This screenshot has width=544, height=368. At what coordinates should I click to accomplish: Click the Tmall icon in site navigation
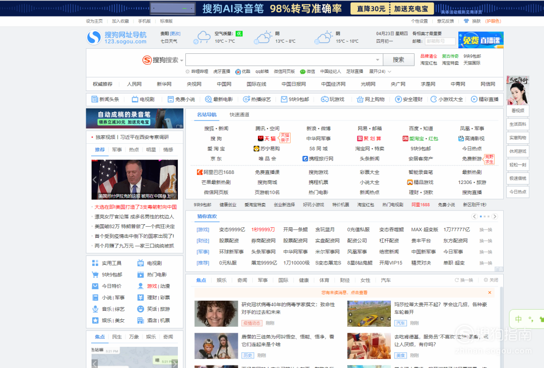click(x=260, y=138)
